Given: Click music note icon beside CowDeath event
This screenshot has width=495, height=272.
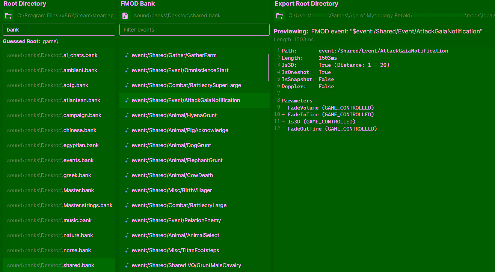Looking at the screenshot, I should tap(127, 175).
